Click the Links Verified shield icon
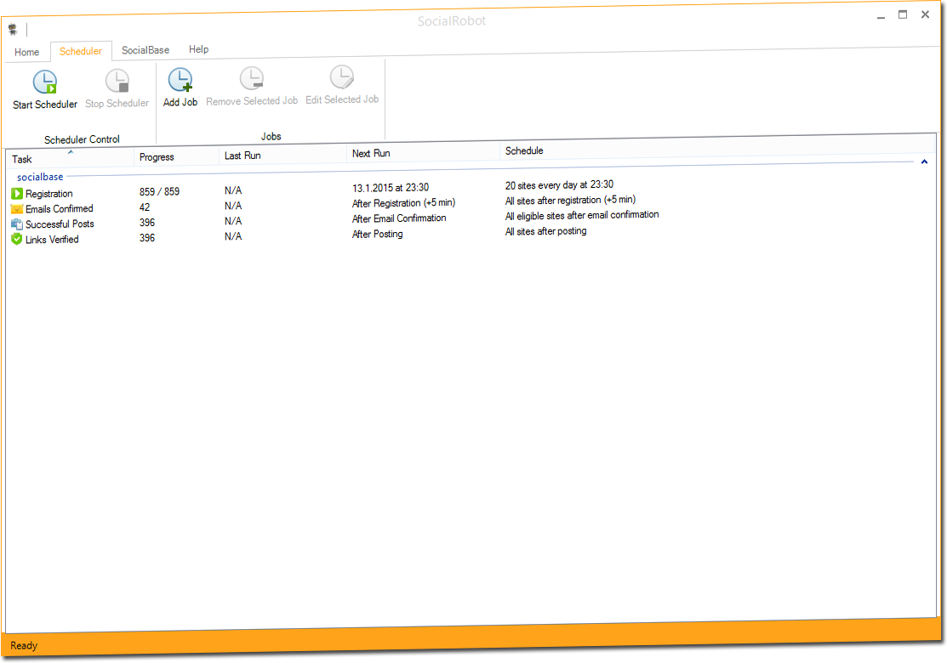The height and width of the screenshot is (663, 947). [17, 240]
